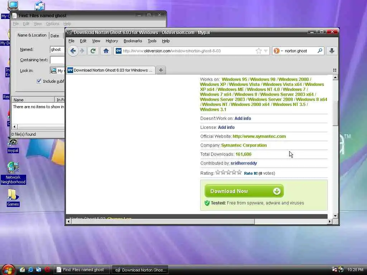Switch to Find: Files named ghost taskbar button
Screen dimensions: 367x275
pyautogui.click(x=81, y=270)
